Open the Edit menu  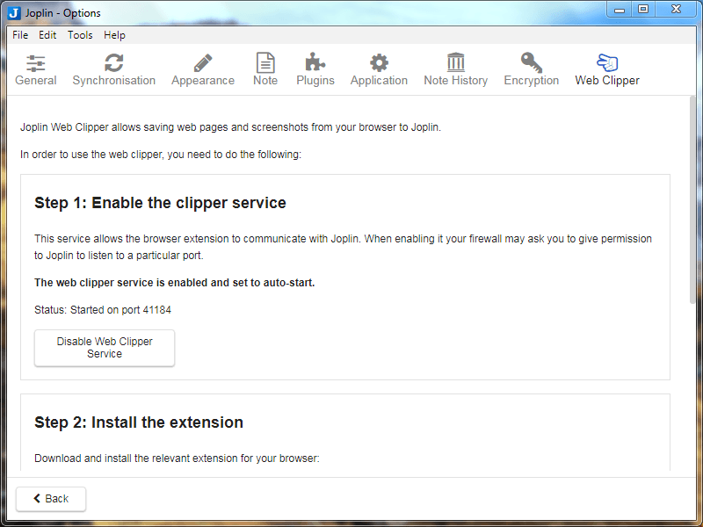tap(47, 35)
